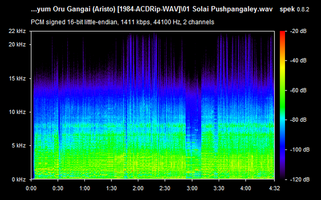Click the spek 0.8.2 version label
This screenshot has height=200, width=321.
(x=295, y=9)
